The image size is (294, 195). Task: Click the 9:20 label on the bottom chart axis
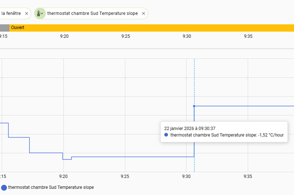[x=63, y=176]
